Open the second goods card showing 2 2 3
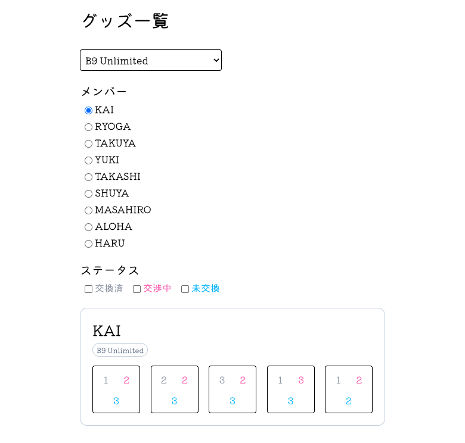 point(175,389)
